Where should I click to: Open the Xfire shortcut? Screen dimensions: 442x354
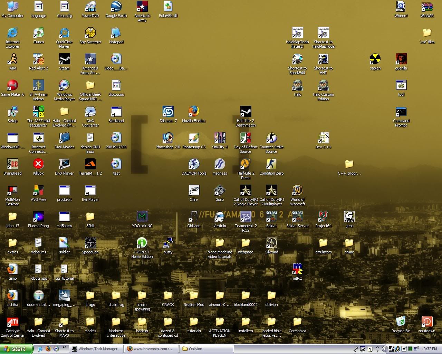click(194, 193)
